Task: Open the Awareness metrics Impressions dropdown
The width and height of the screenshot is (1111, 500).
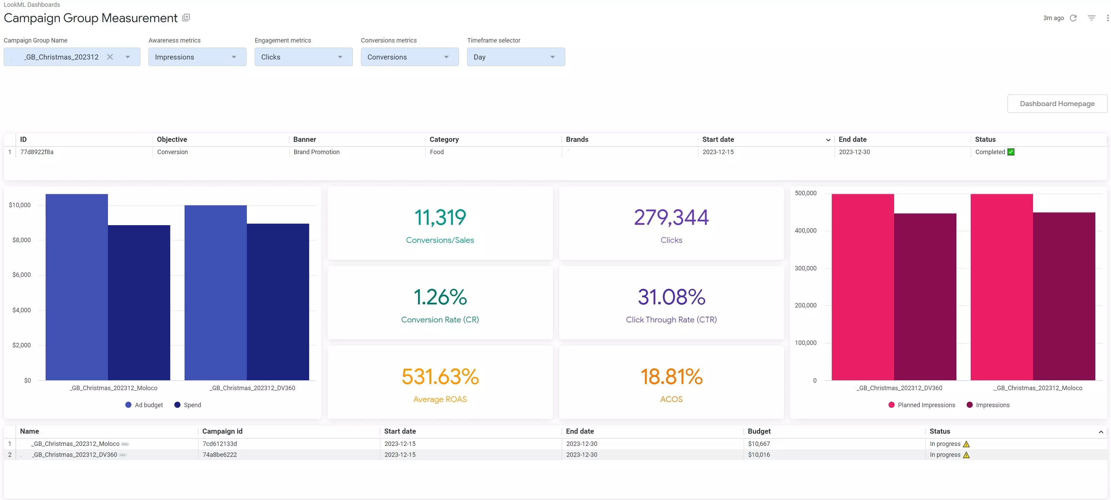Action: 197,57
